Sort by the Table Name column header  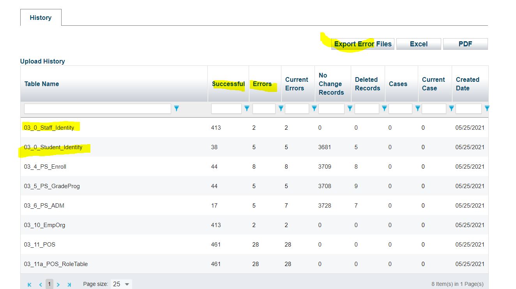[x=42, y=84]
